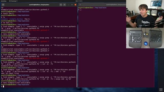Click the right terminal prompt cursor
The height and width of the screenshot is (92, 164).
pyautogui.click(x=80, y=10)
